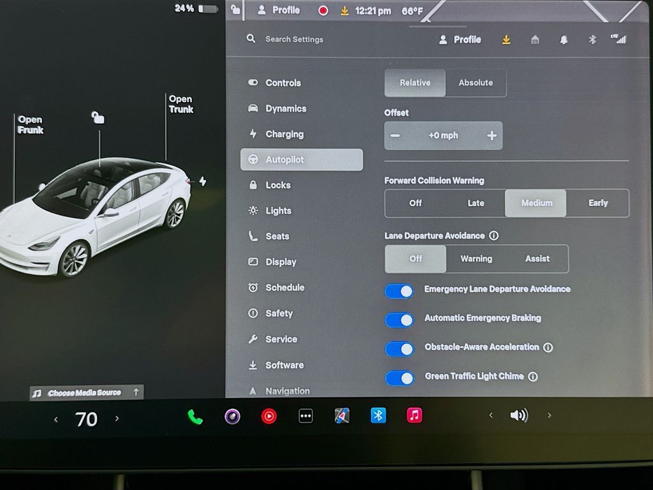Toggle Green Traffic Light Chime off

399,378
